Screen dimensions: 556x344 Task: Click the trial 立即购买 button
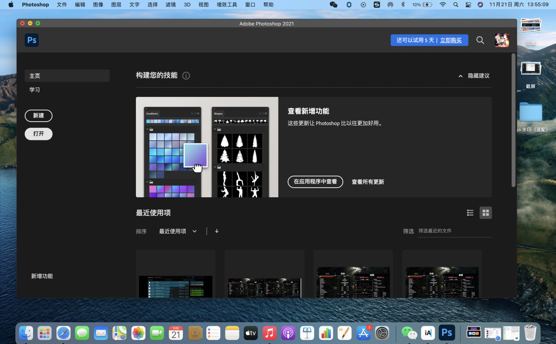(x=451, y=40)
